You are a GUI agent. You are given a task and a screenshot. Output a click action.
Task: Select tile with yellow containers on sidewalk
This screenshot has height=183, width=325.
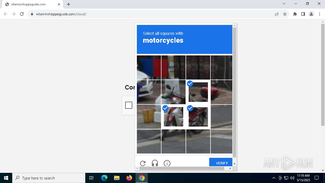point(149,117)
